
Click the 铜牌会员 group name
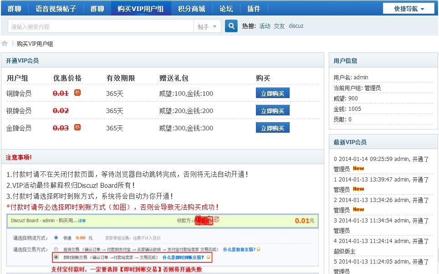pyautogui.click(x=19, y=93)
